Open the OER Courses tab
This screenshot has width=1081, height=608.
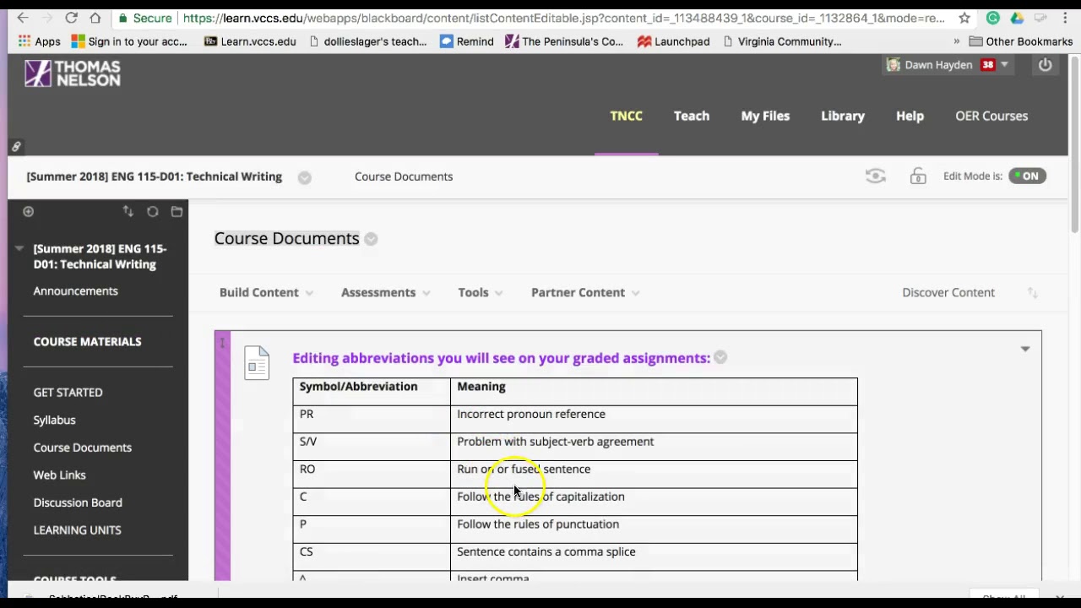tap(991, 116)
